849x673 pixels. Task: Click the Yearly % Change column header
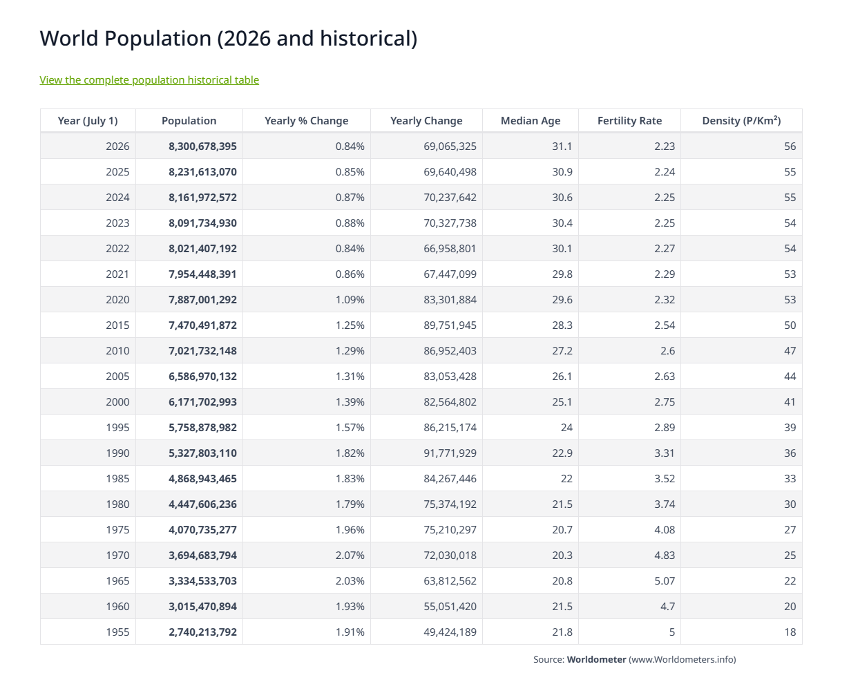[307, 120]
